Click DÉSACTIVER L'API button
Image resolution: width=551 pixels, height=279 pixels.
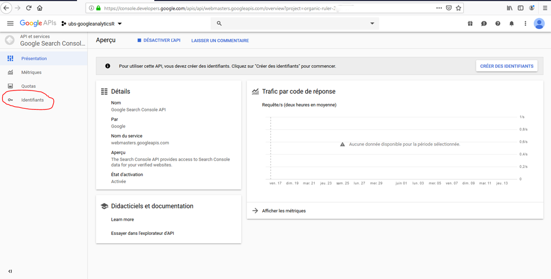click(159, 40)
